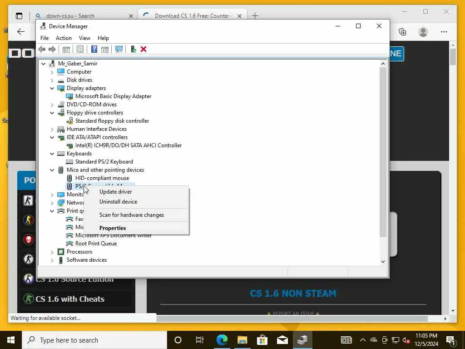Click the Properties toolbar icon in Device Manager
Image resolution: width=465 pixels, height=349 pixels.
tap(80, 49)
